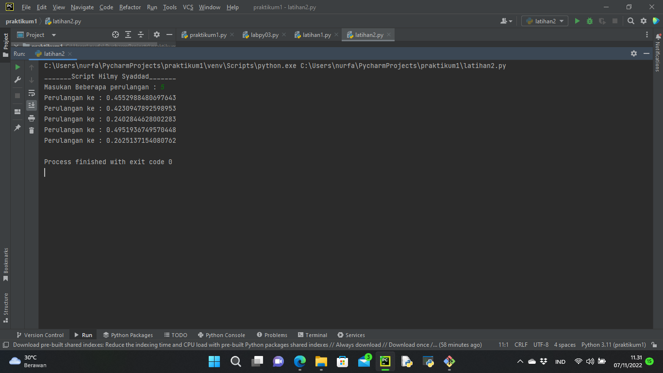Rerun the latihan2 script
The height and width of the screenshot is (373, 663).
17,67
